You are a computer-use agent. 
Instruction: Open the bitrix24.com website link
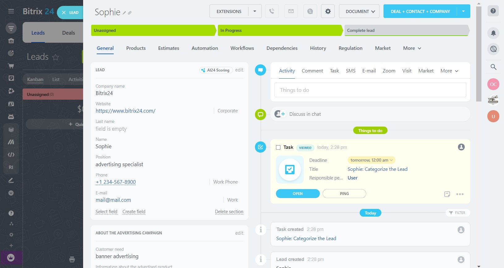pyautogui.click(x=125, y=111)
